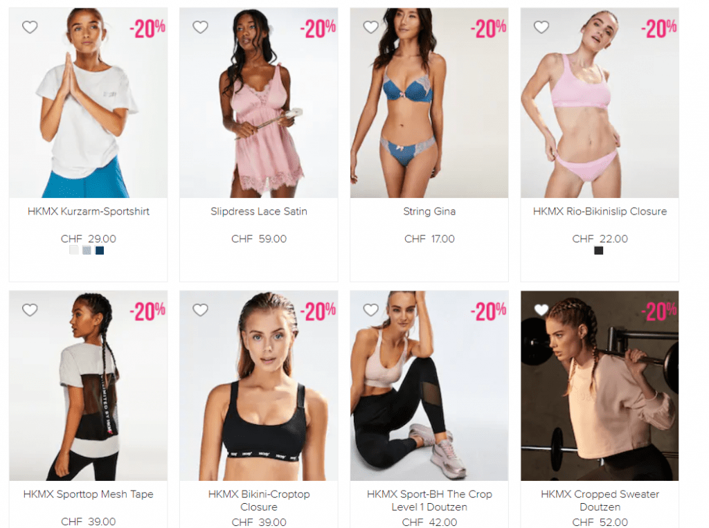Viewport: 709px width, 528px height.
Task: Click black bikini croptop model photo
Action: [259, 385]
